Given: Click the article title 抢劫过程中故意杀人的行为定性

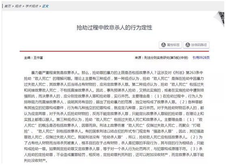Looking at the screenshot, I should tap(114, 28).
